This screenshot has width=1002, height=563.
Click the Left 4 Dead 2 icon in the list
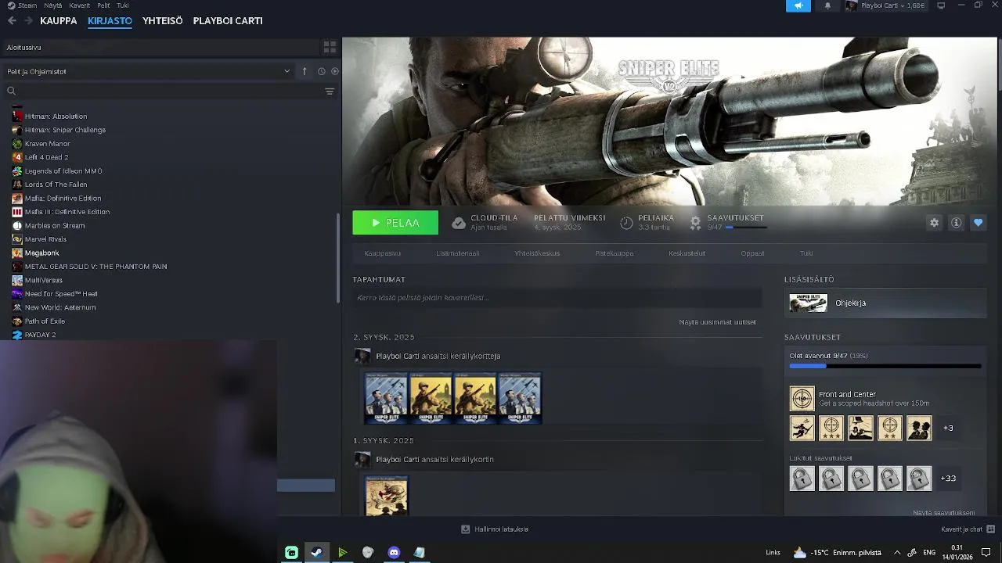coord(17,157)
